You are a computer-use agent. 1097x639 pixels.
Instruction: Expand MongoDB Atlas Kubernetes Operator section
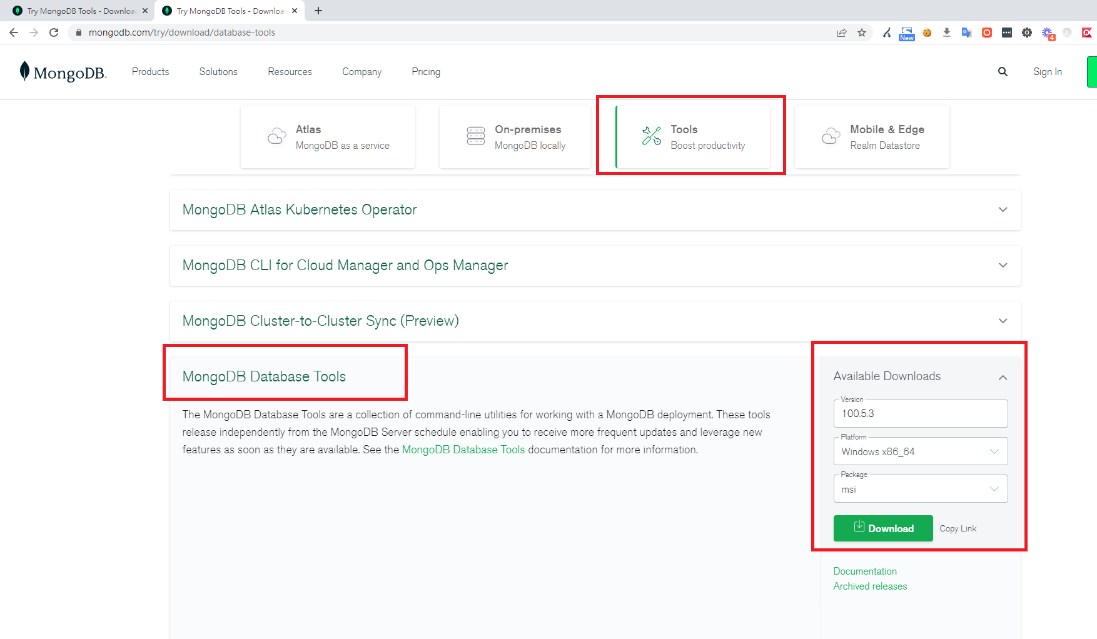1003,210
